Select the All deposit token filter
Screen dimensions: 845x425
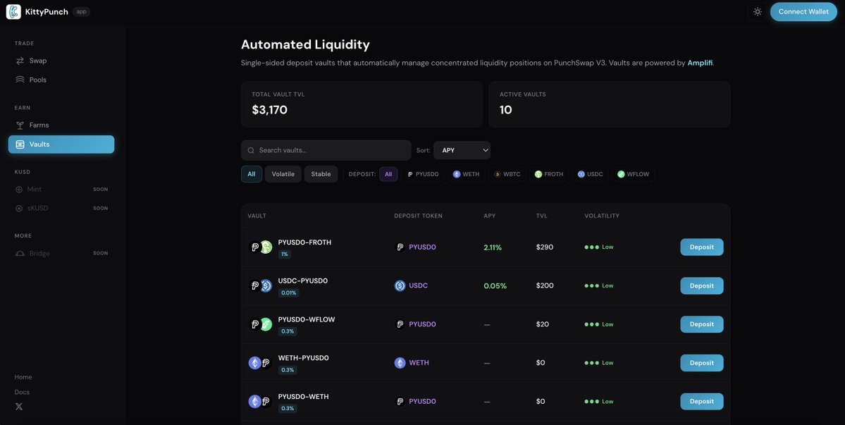click(x=388, y=174)
